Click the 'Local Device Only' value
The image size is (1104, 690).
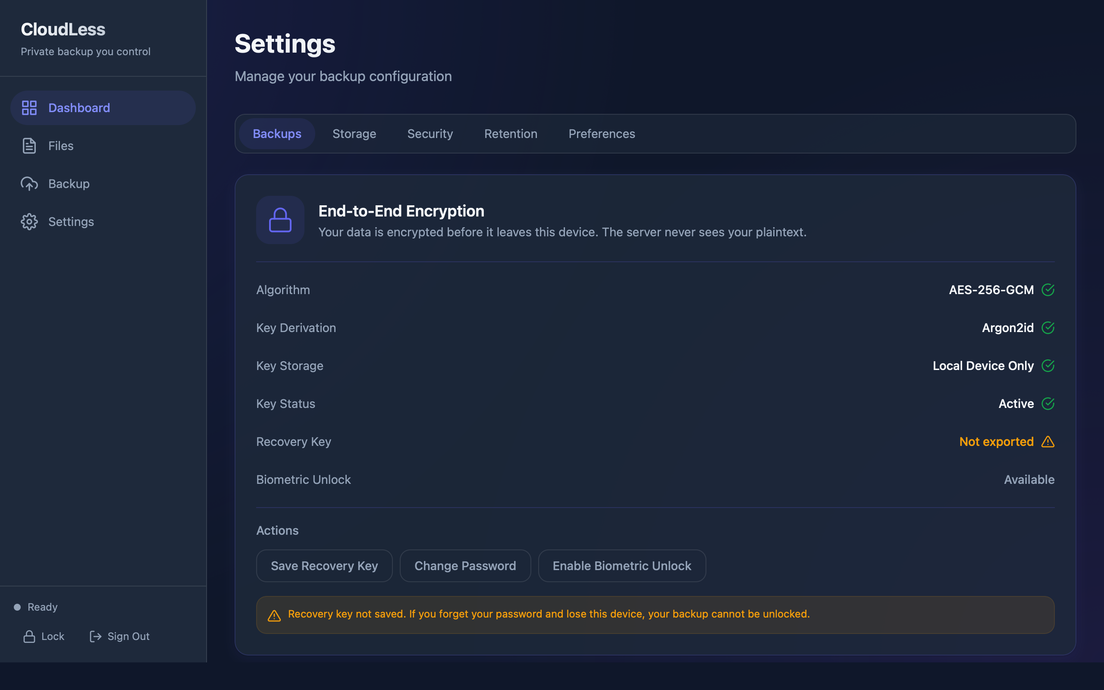click(x=983, y=366)
